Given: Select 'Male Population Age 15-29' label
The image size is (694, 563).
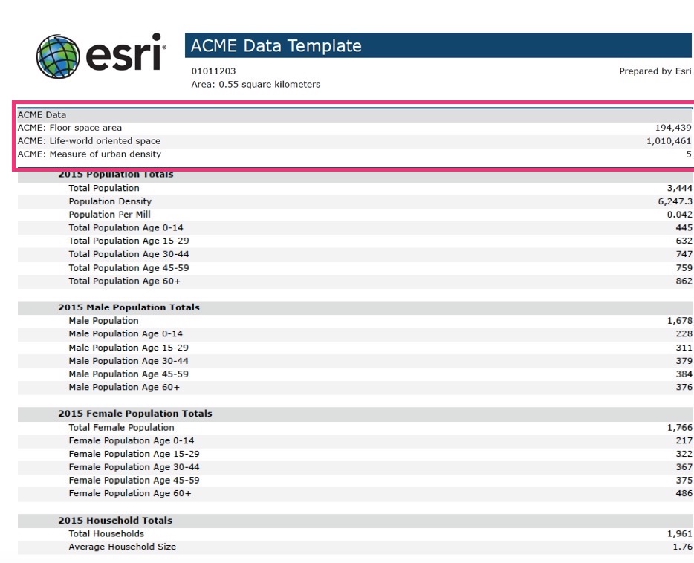Looking at the screenshot, I should pyautogui.click(x=129, y=348).
